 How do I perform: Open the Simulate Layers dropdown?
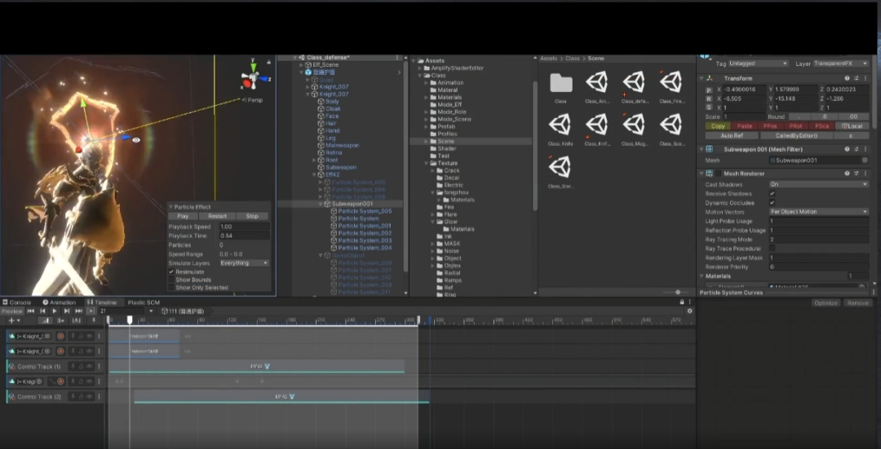243,263
